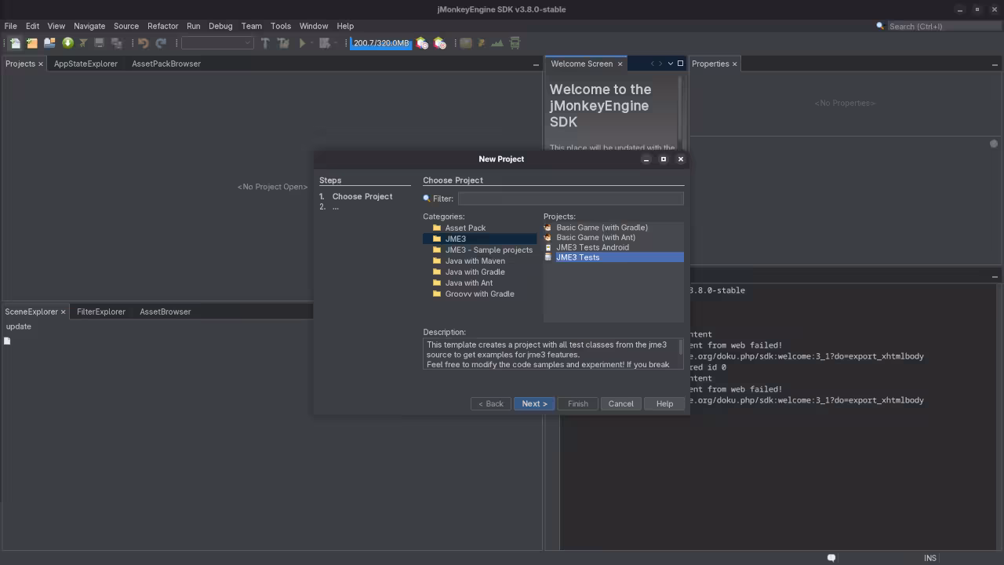Open the Tools menu
The height and width of the screenshot is (565, 1004).
pyautogui.click(x=280, y=25)
